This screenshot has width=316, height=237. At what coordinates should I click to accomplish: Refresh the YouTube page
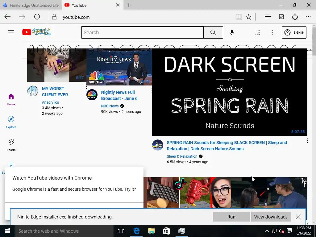pyautogui.click(x=37, y=17)
